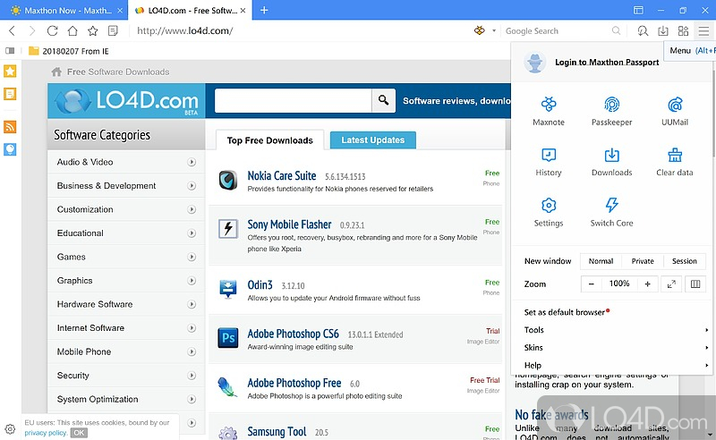Expand Audio & Video category arrow
Viewport: 716px width, 440px height.
click(192, 162)
